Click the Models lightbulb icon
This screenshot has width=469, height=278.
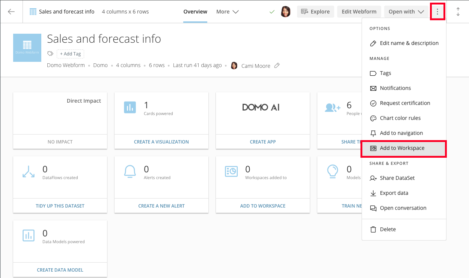(x=333, y=171)
